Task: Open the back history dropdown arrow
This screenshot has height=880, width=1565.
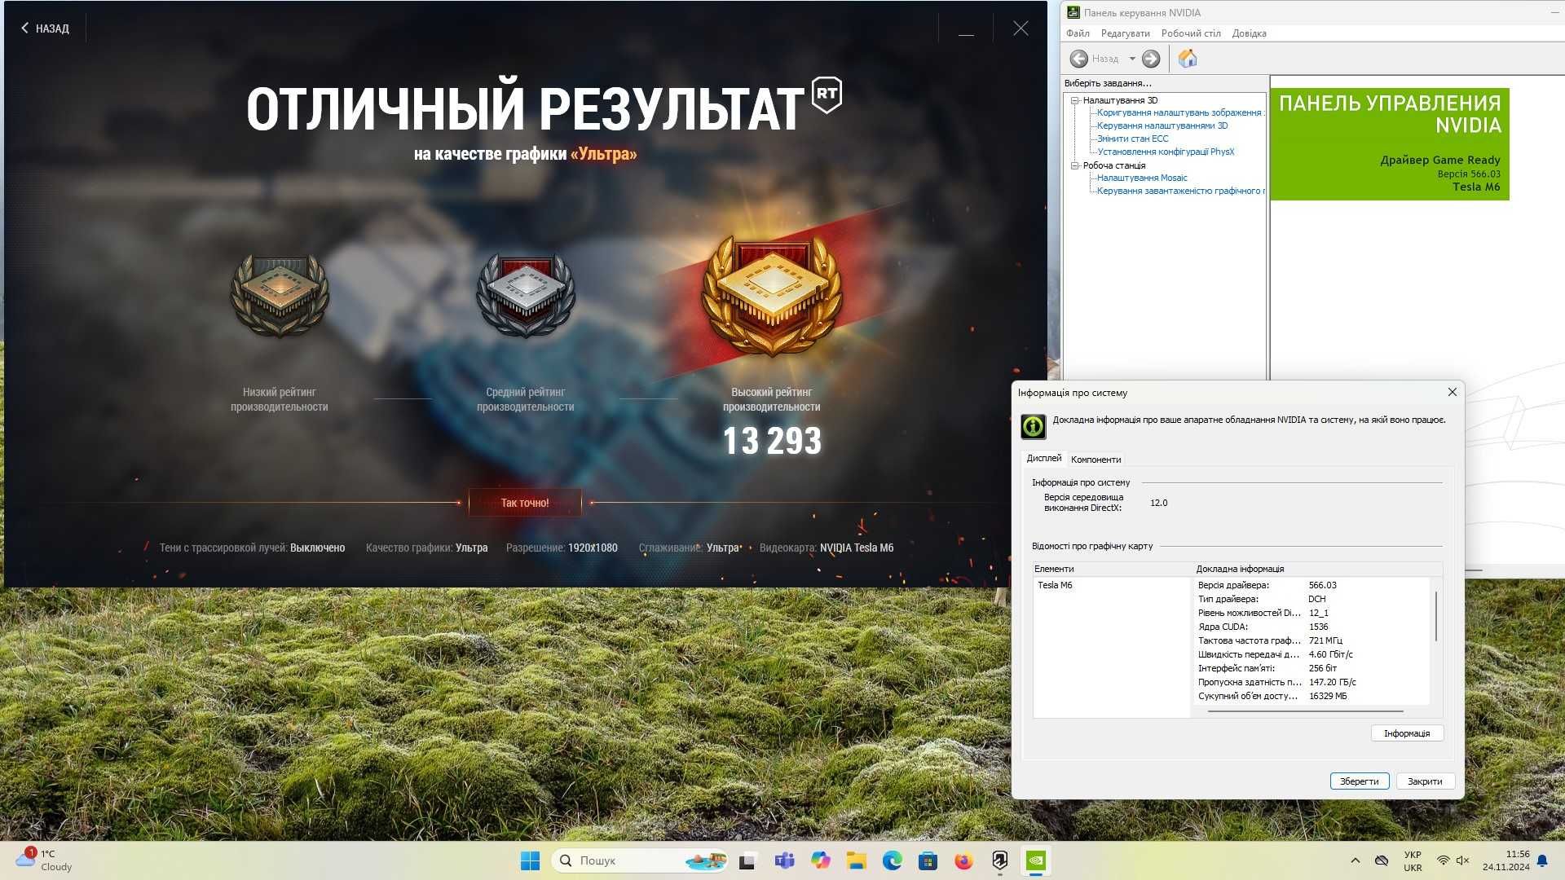Action: pyautogui.click(x=1132, y=59)
